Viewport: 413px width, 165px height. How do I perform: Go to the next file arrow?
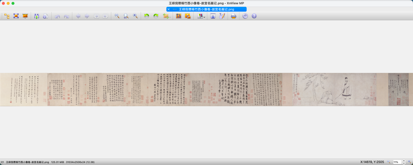(x=87, y=16)
